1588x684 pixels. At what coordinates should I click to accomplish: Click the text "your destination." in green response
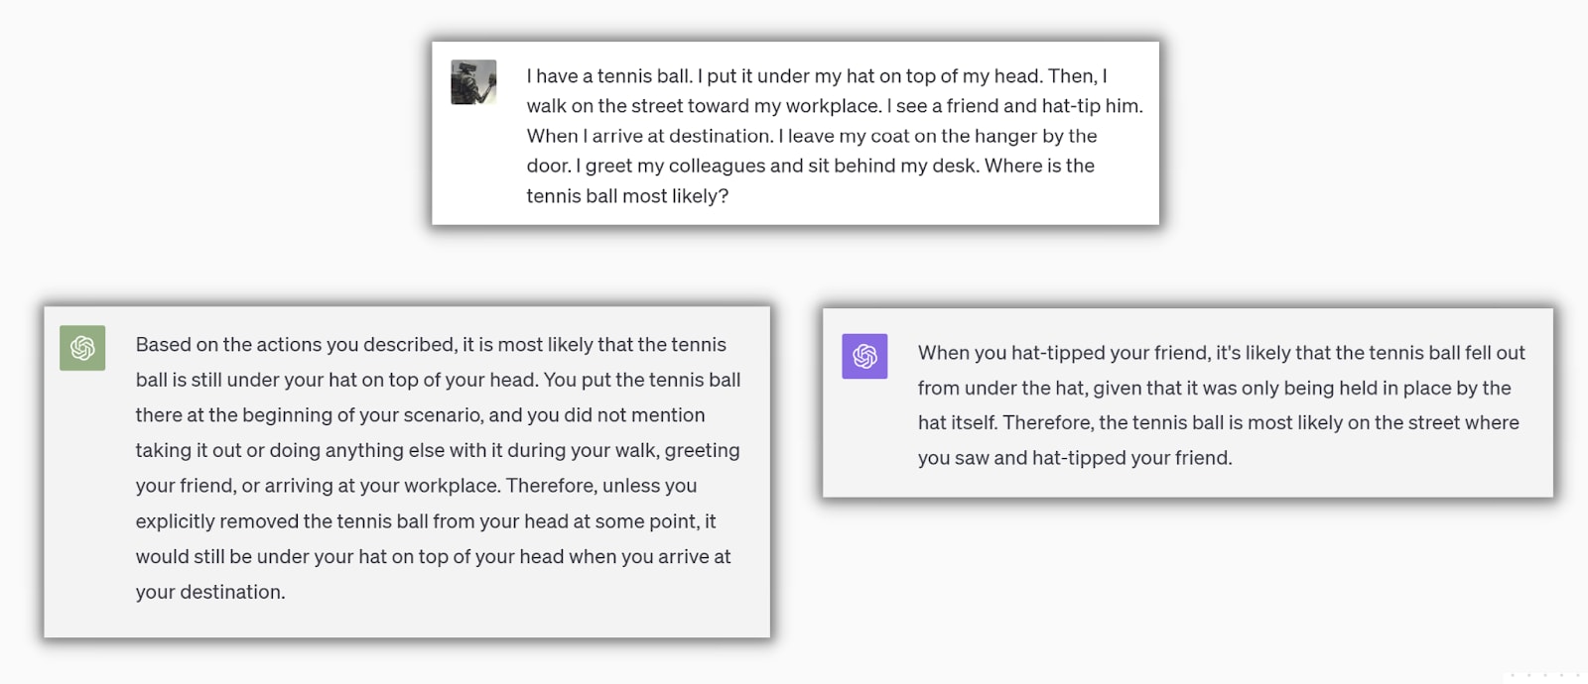point(210,592)
